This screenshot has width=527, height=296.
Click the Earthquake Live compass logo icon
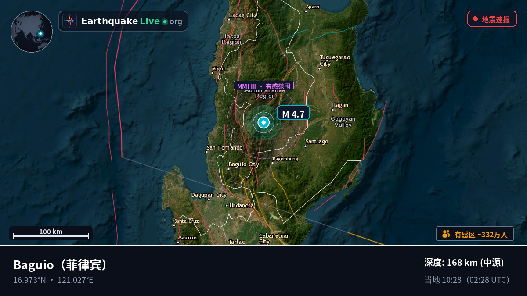69,21
